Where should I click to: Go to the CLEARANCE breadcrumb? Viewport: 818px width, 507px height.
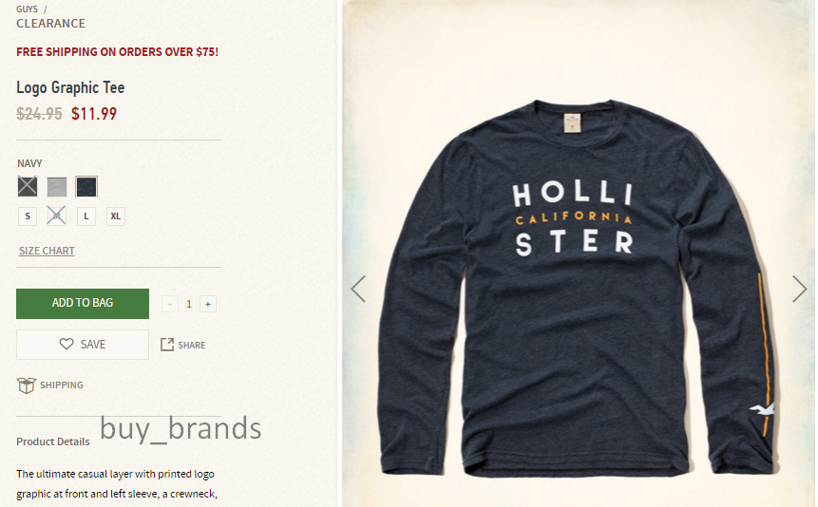[x=50, y=24]
